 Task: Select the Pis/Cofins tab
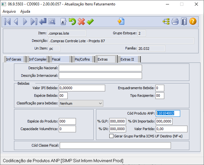pos(82,59)
